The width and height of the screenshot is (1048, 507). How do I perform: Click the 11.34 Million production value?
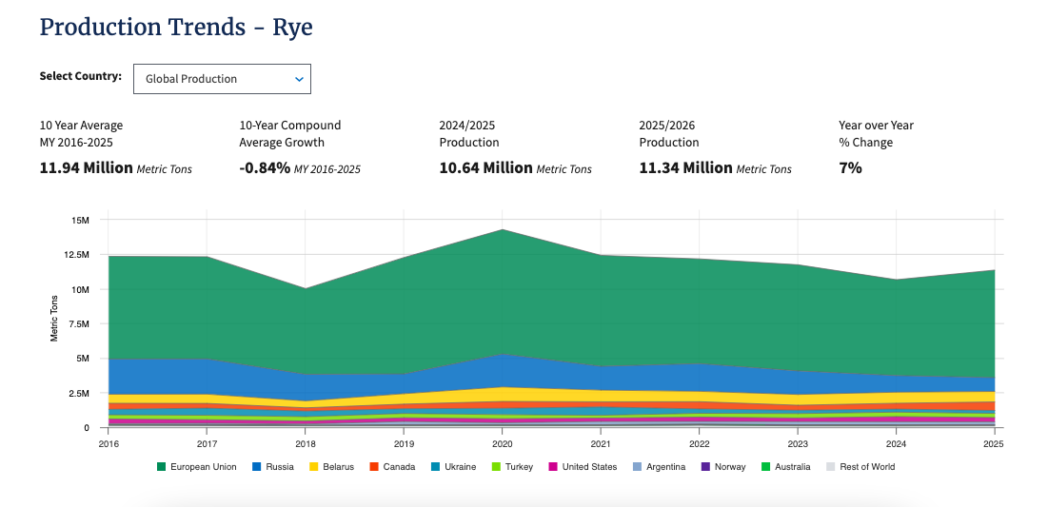point(685,167)
